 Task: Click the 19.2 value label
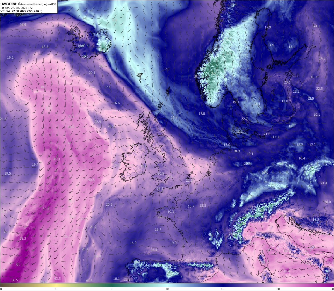point(10,58)
